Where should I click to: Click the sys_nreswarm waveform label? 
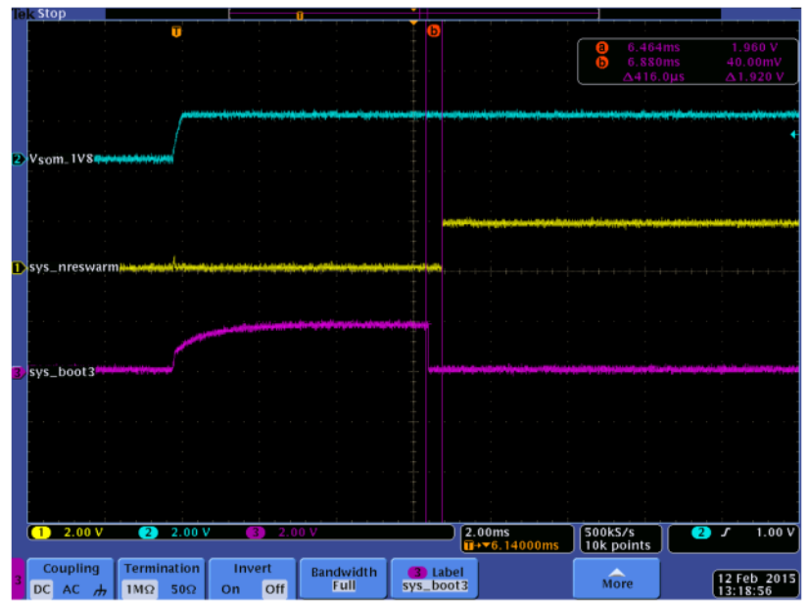click(73, 267)
